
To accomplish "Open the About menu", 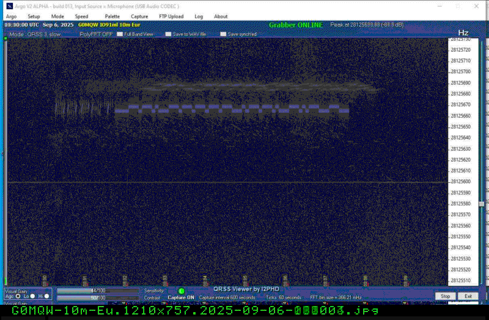I will [x=221, y=16].
